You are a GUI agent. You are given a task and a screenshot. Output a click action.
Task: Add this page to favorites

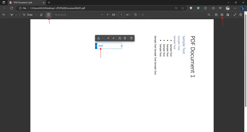tap(183, 8)
